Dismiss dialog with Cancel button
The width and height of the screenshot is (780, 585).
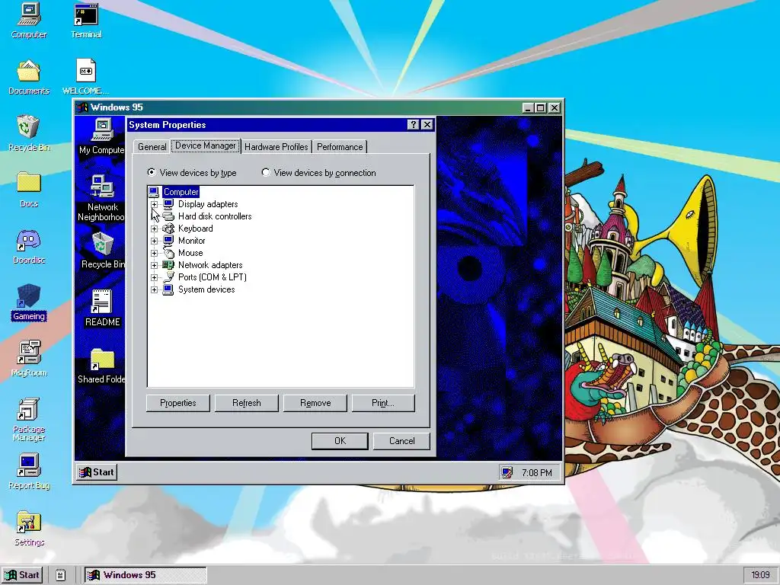(x=401, y=441)
